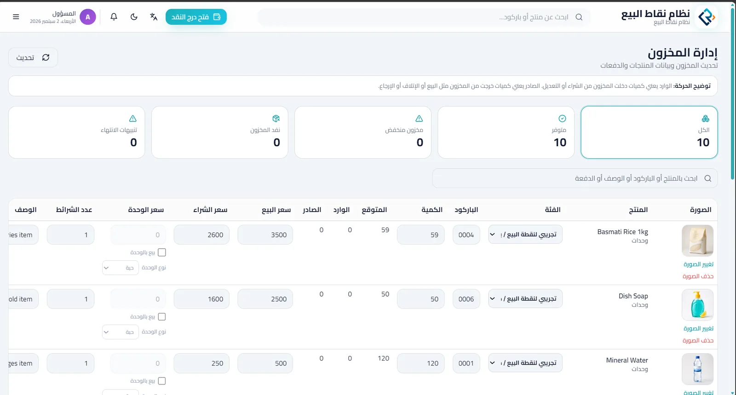Open category dropdown for Dish Soap

(x=525, y=299)
